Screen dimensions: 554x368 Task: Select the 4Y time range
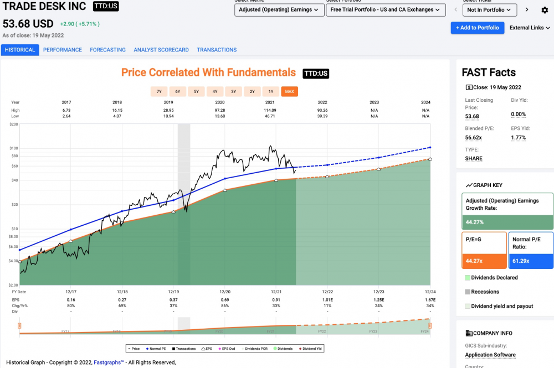click(215, 91)
